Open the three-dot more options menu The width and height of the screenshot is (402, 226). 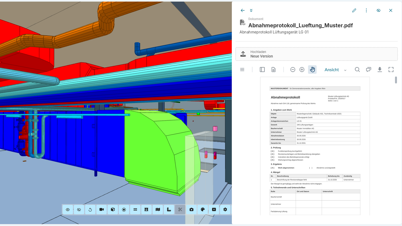pos(366,10)
